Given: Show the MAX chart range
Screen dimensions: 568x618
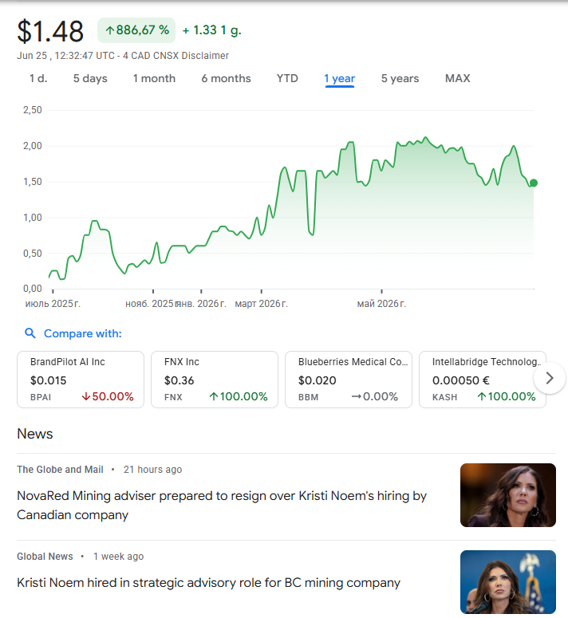Looking at the screenshot, I should click(x=458, y=78).
